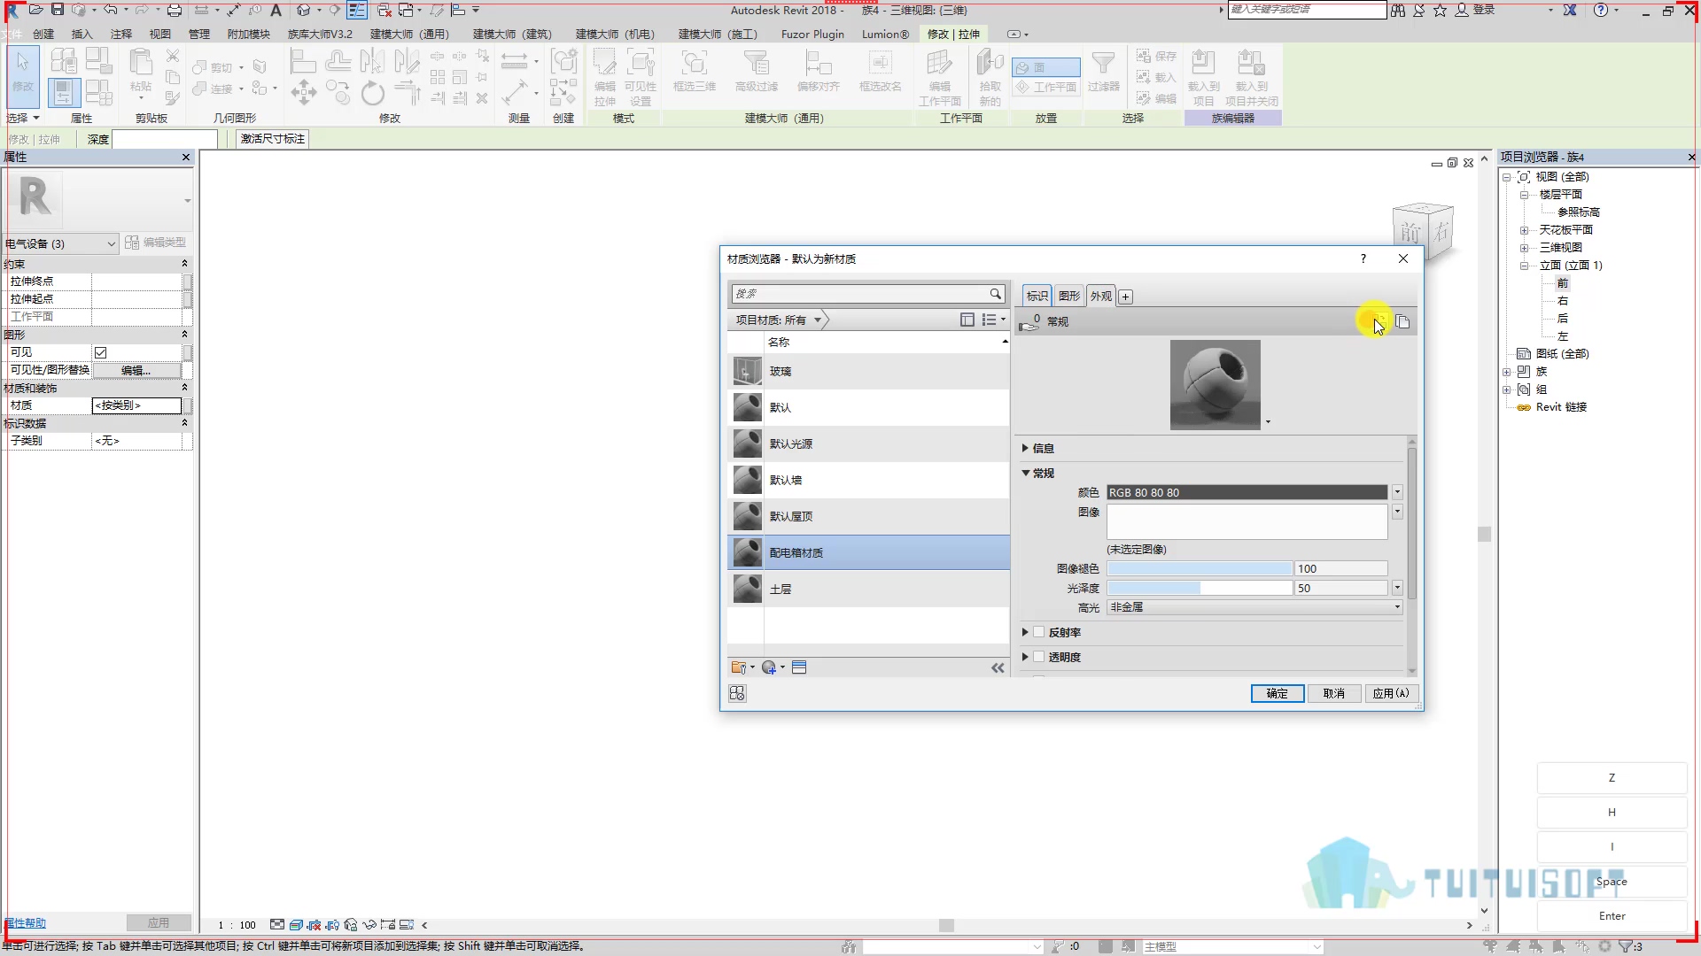This screenshot has height=956, width=1701.
Task: Toggle the Thin Lines icon in top toolbar
Action: click(357, 10)
